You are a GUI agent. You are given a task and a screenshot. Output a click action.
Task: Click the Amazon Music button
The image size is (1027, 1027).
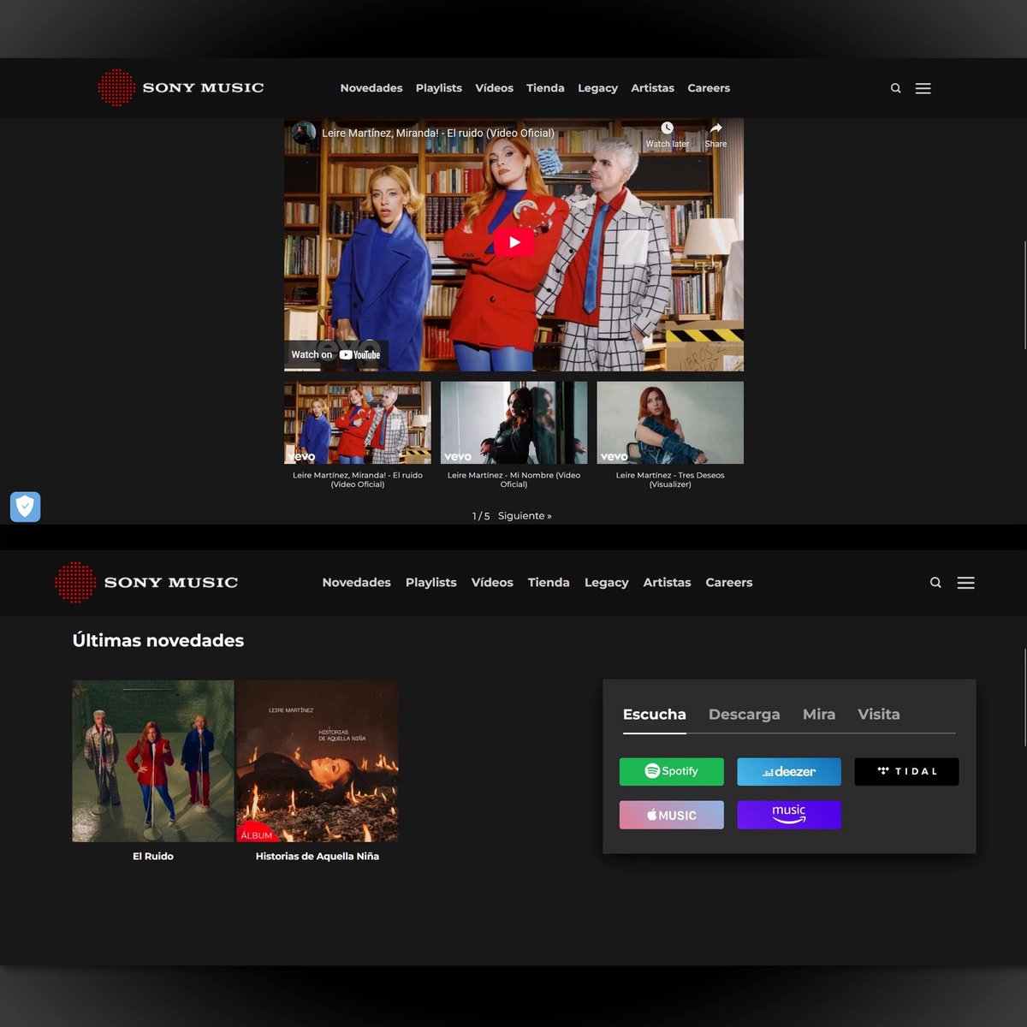789,815
